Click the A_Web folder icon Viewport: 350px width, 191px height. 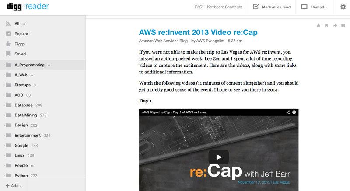8,75
